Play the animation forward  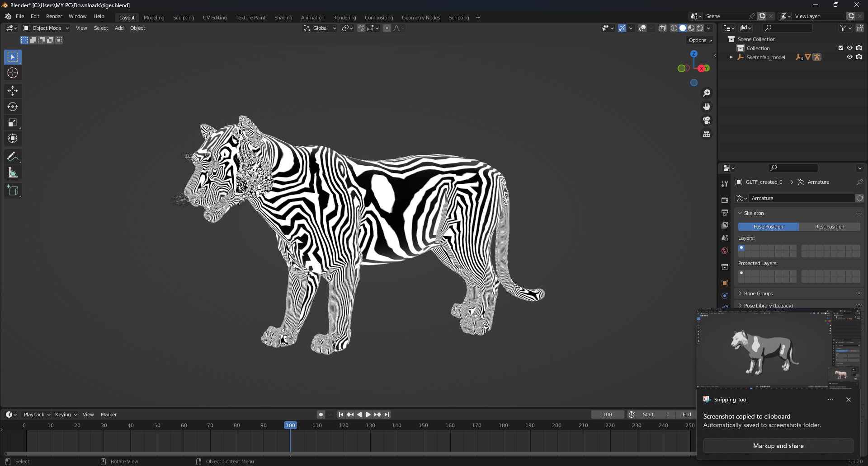click(x=368, y=415)
